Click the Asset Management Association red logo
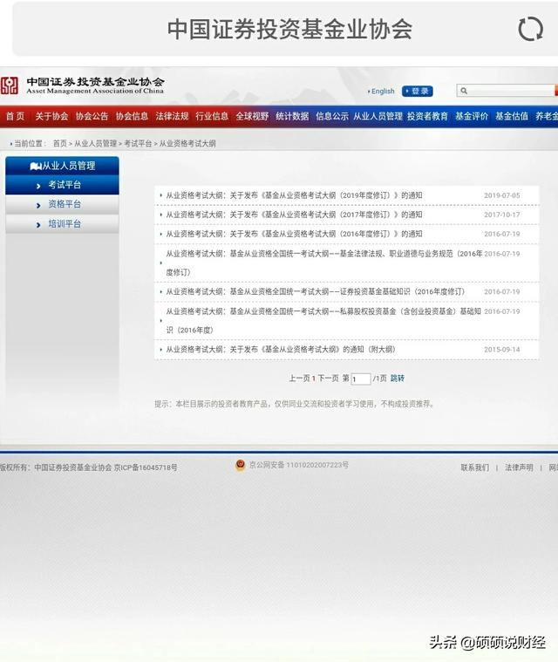The width and height of the screenshot is (558, 662). [x=9, y=85]
